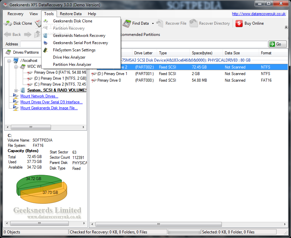
Task: Select the (PART001:) drive row
Action: pos(189,74)
